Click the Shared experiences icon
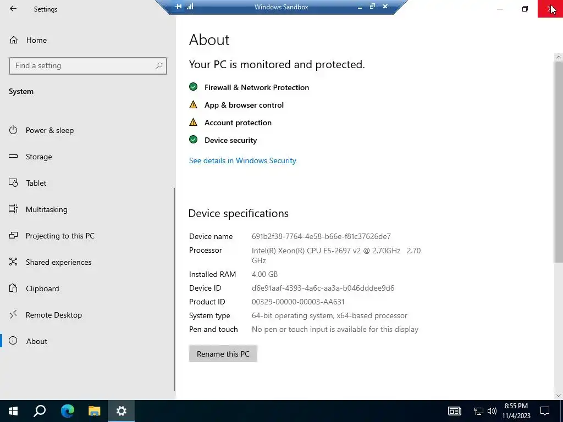563x422 pixels. coord(13,262)
